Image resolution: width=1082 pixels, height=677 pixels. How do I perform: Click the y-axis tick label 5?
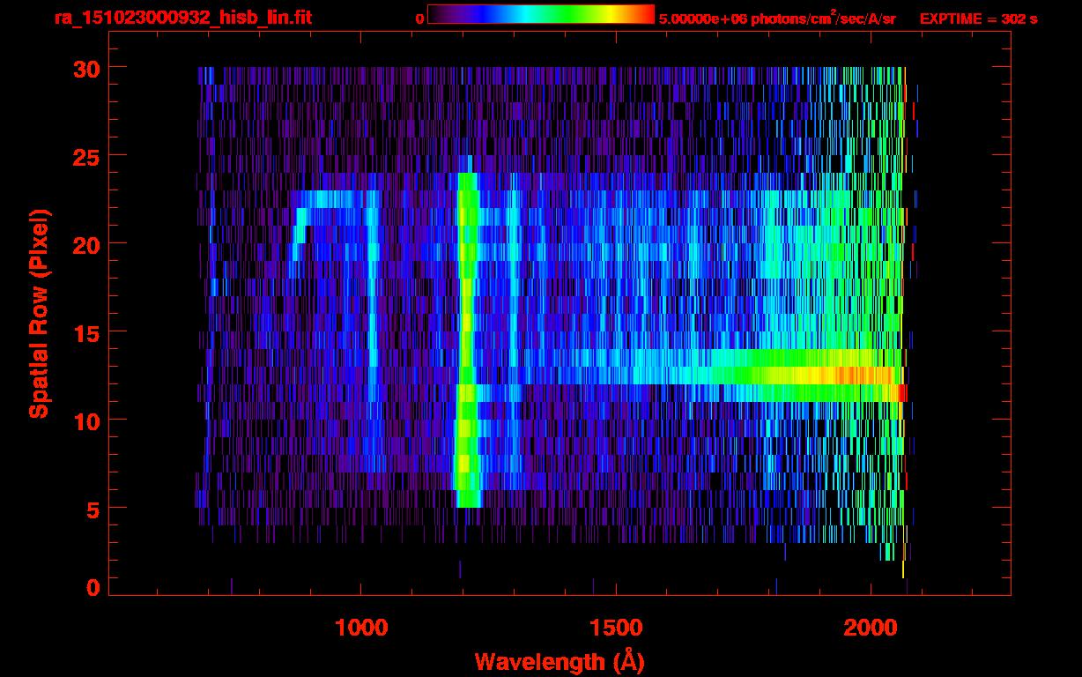click(93, 509)
